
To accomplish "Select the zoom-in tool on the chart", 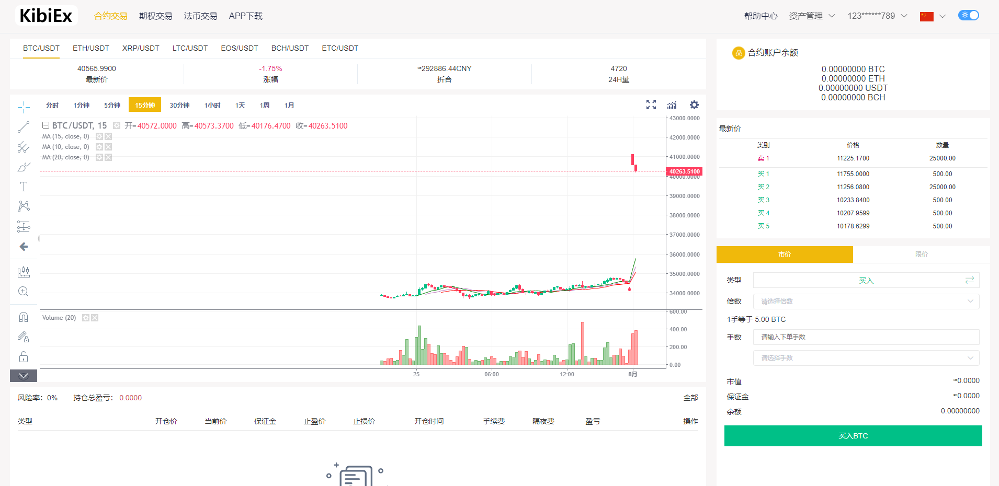I will pos(23,291).
